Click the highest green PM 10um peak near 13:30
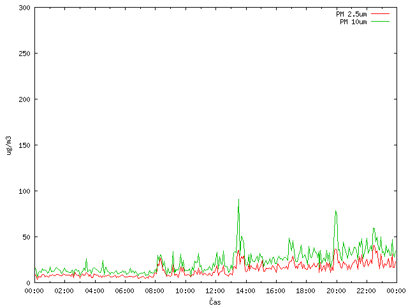The height and width of the screenshot is (306, 408). point(238,200)
